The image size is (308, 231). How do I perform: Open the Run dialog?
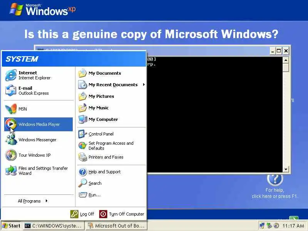tap(111, 195)
